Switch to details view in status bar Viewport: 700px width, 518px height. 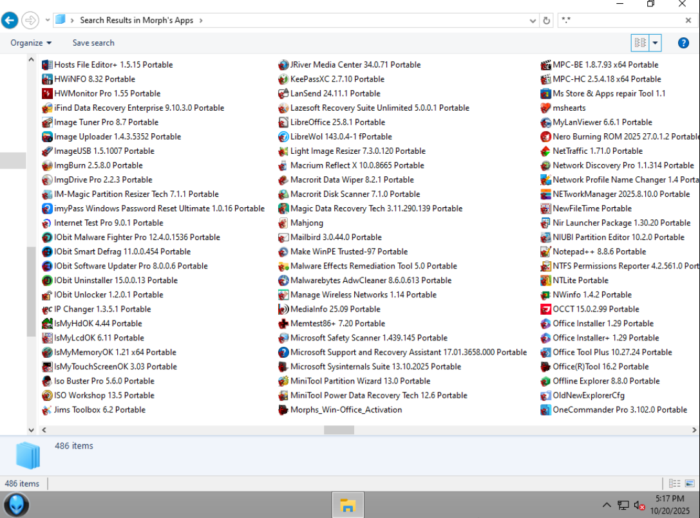coord(674,483)
